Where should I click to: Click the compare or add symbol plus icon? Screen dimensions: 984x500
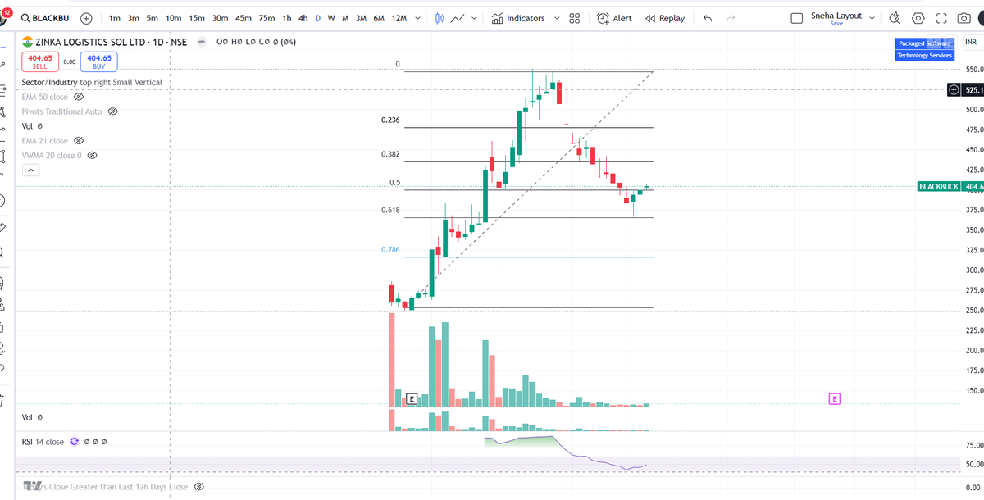click(x=86, y=18)
